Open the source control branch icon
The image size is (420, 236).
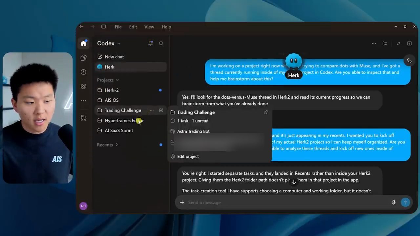click(83, 118)
